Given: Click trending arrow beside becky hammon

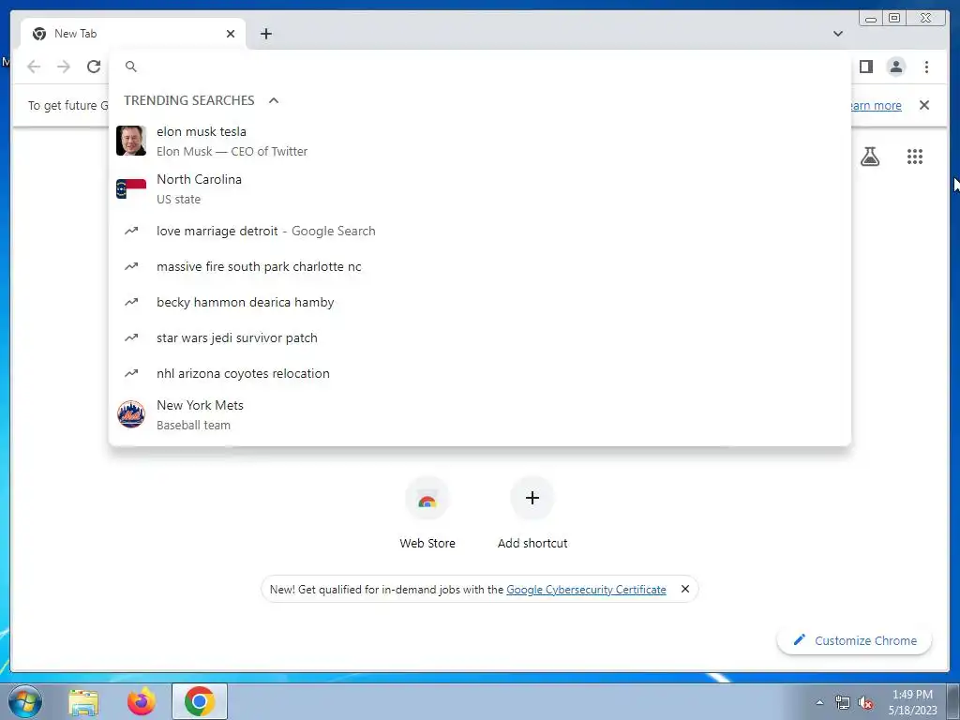Looking at the screenshot, I should tap(131, 302).
